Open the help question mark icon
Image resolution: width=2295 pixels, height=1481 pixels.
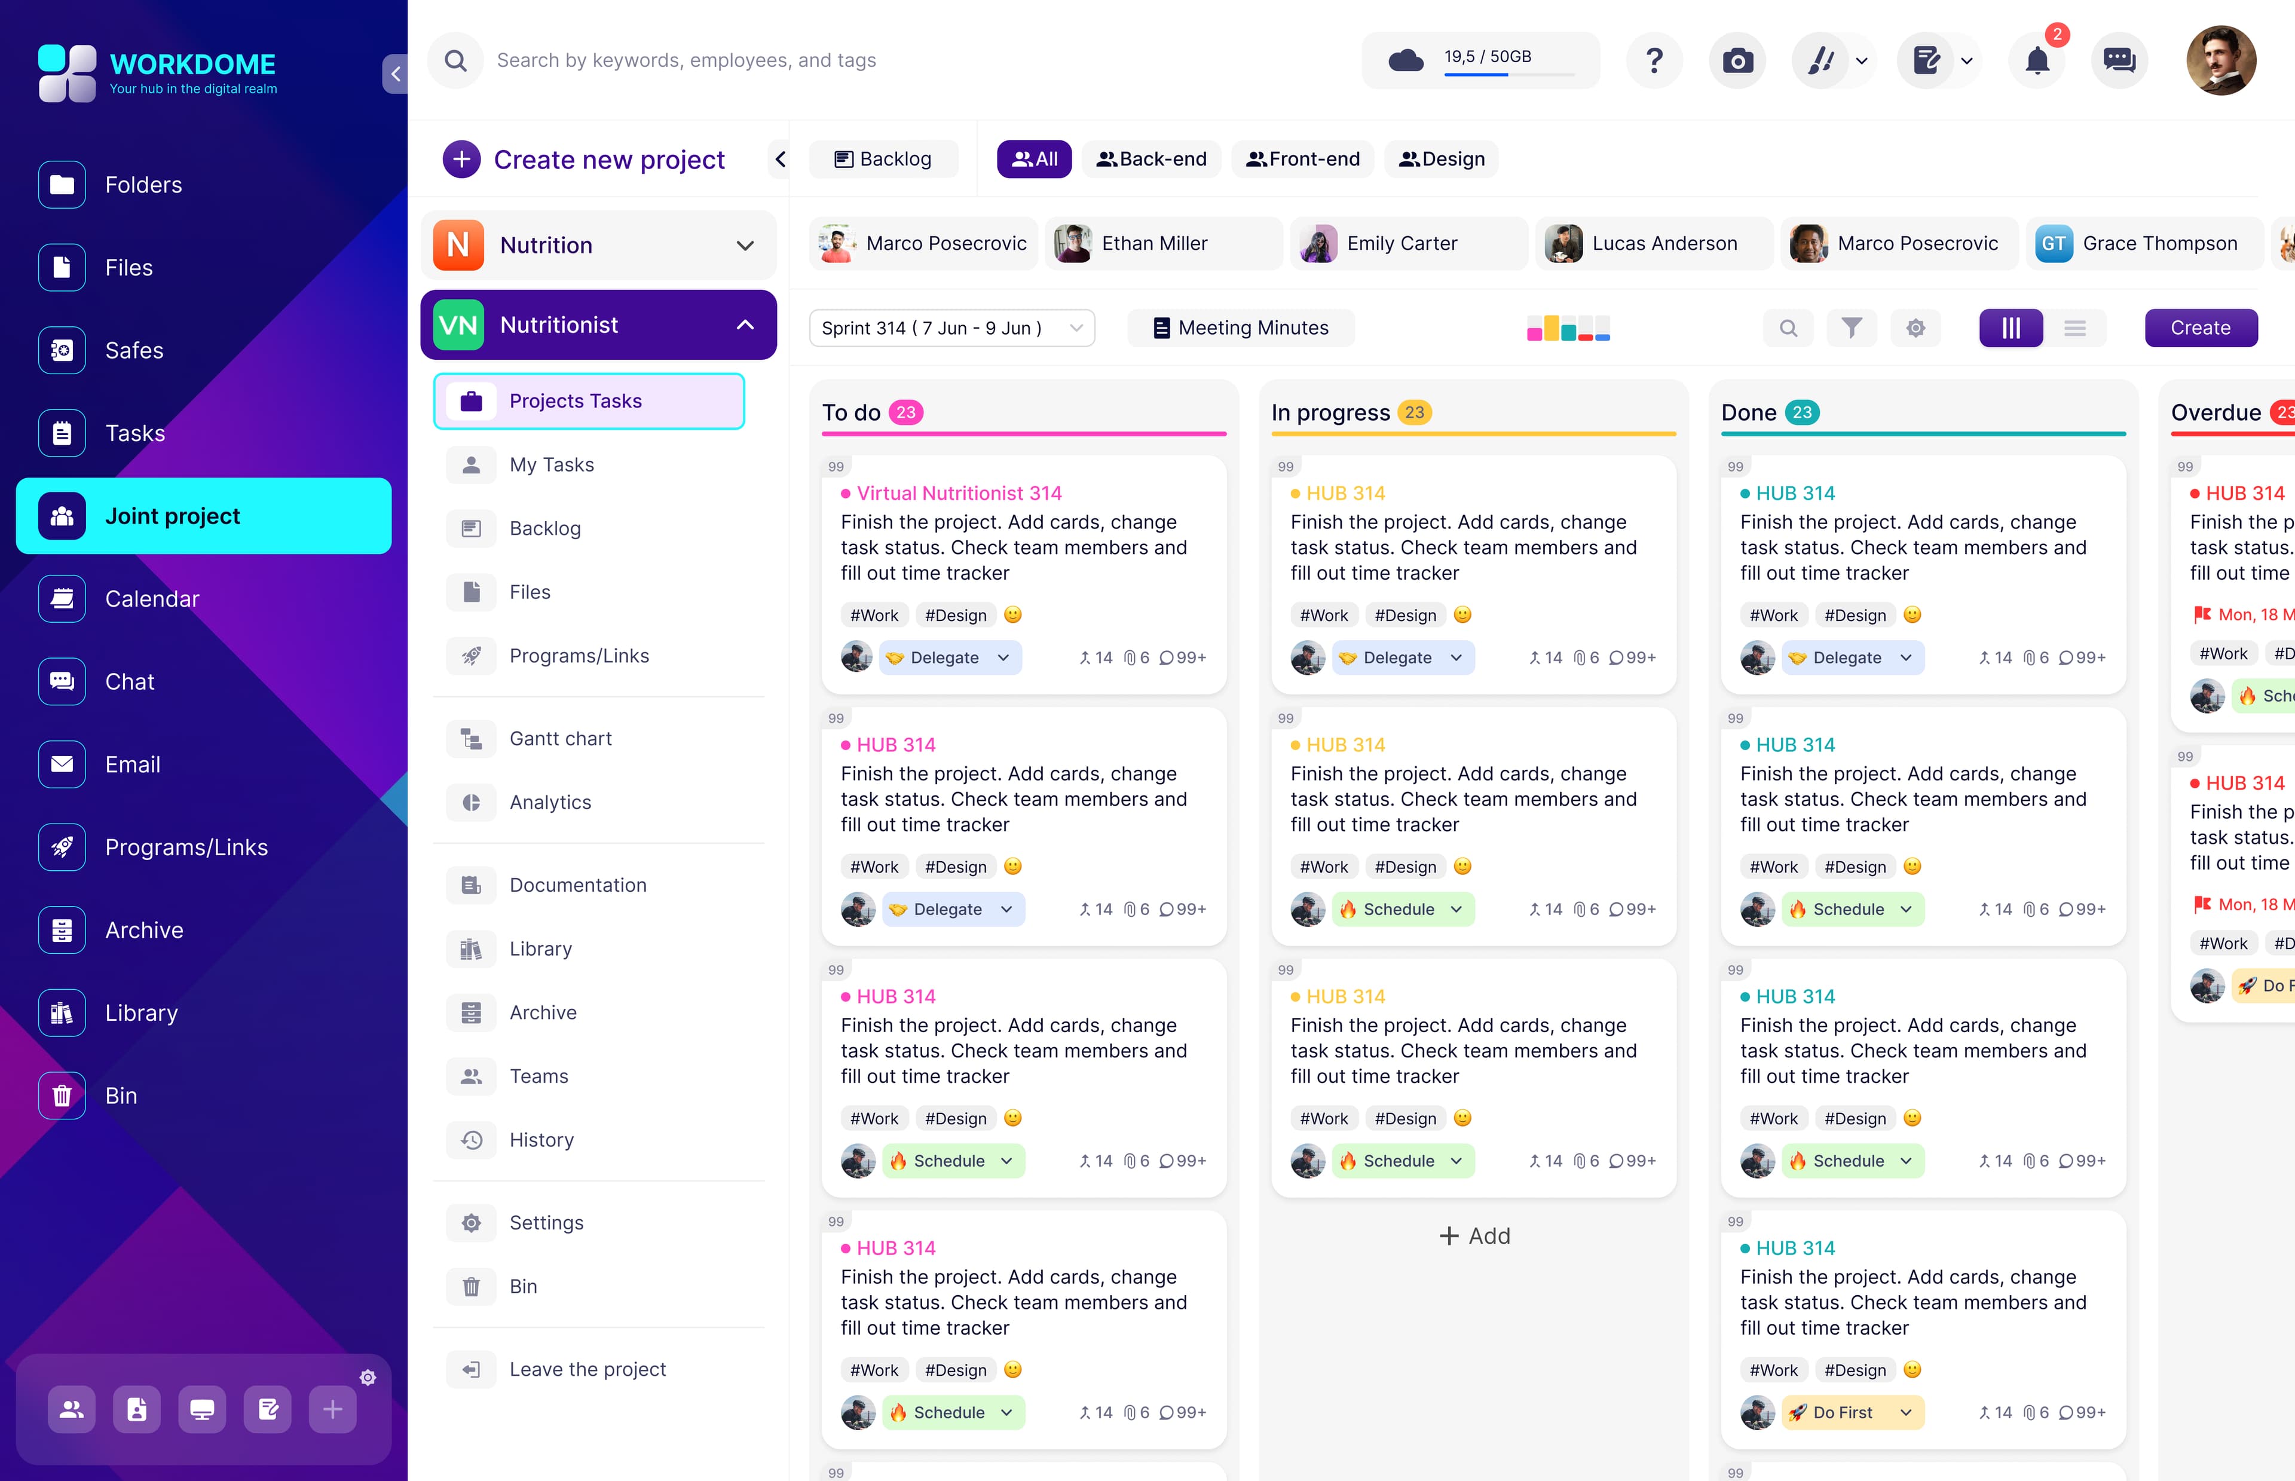[x=1654, y=62]
